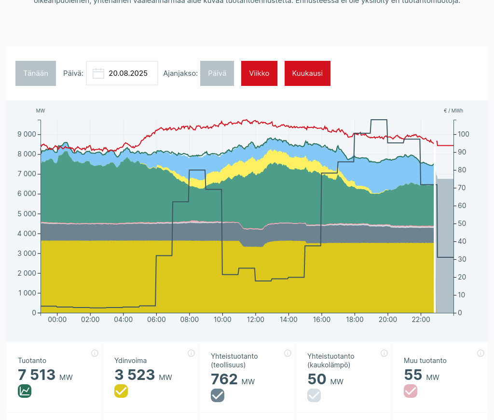Switch time period to Viikko
This screenshot has width=494, height=420.
pos(259,73)
